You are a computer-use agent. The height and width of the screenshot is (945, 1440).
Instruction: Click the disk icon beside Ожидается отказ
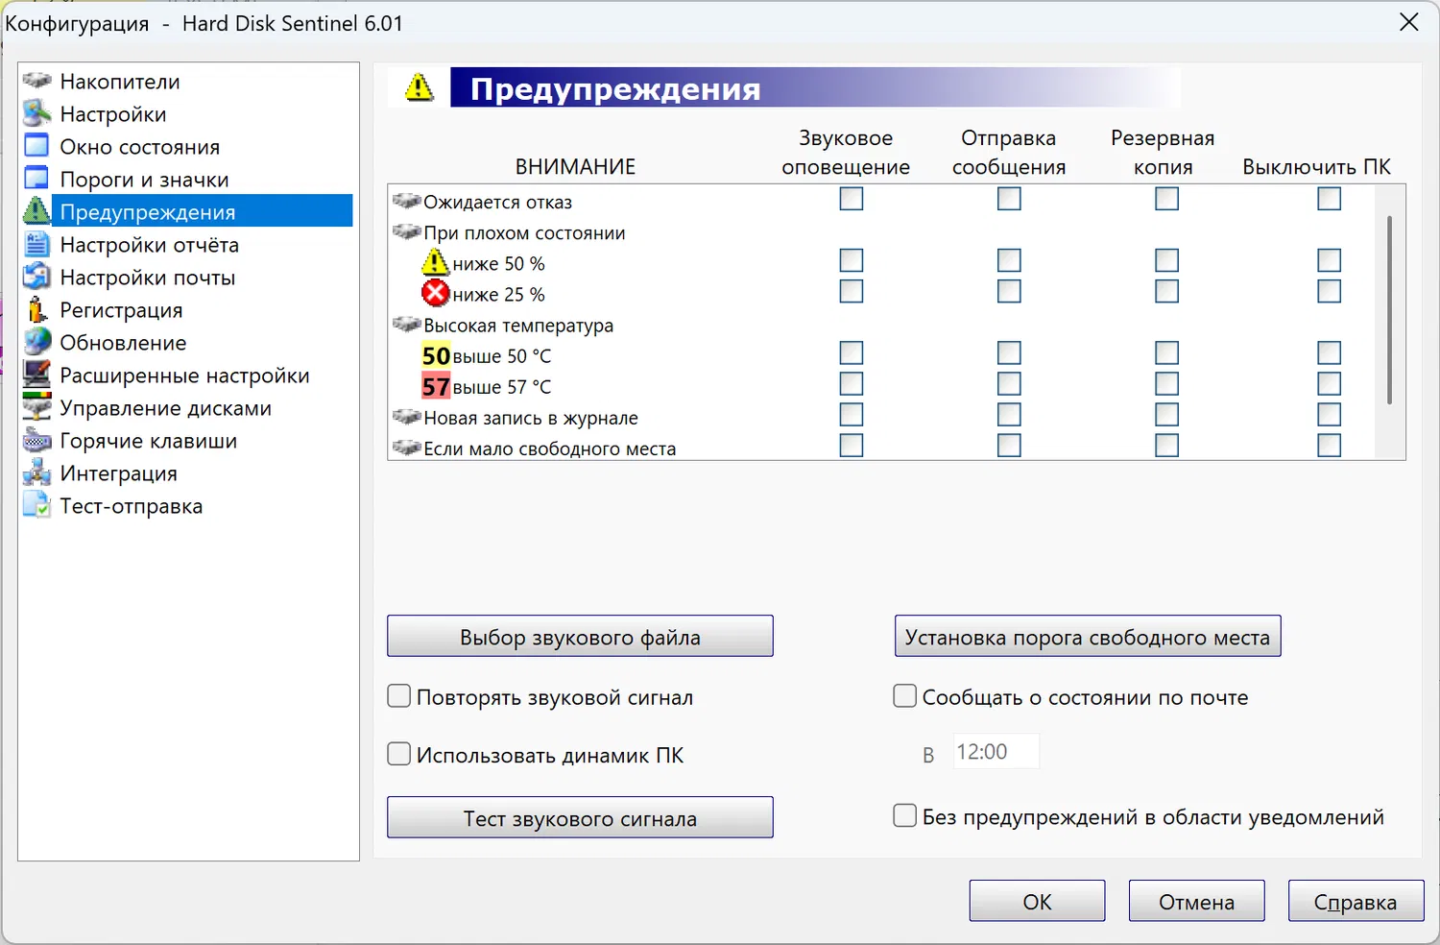[407, 201]
